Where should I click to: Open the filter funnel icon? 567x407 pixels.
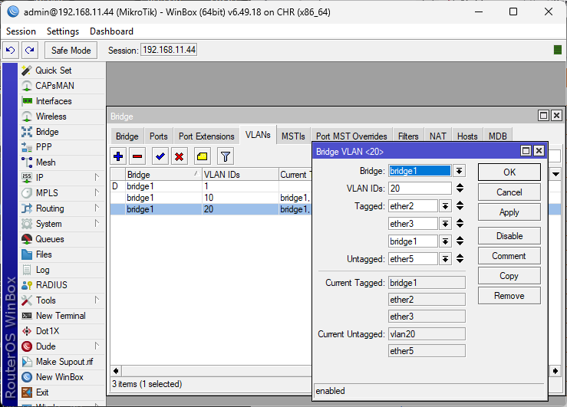(x=225, y=156)
